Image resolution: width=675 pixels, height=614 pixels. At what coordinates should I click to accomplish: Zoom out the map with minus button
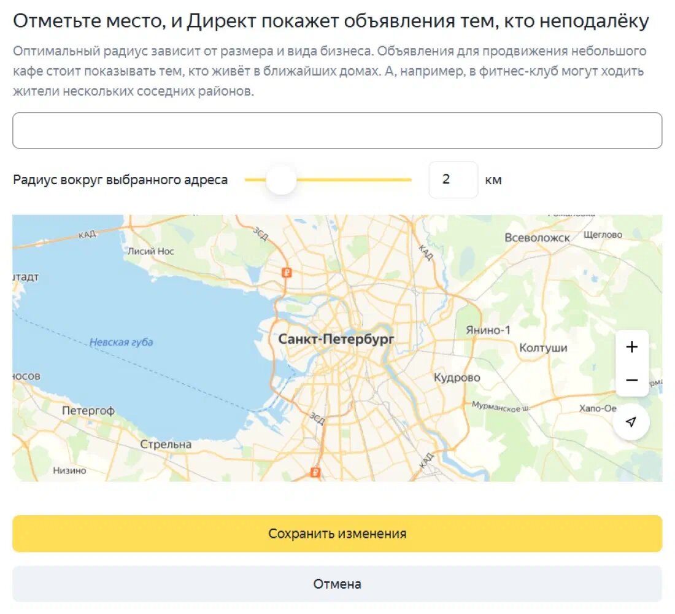(631, 380)
